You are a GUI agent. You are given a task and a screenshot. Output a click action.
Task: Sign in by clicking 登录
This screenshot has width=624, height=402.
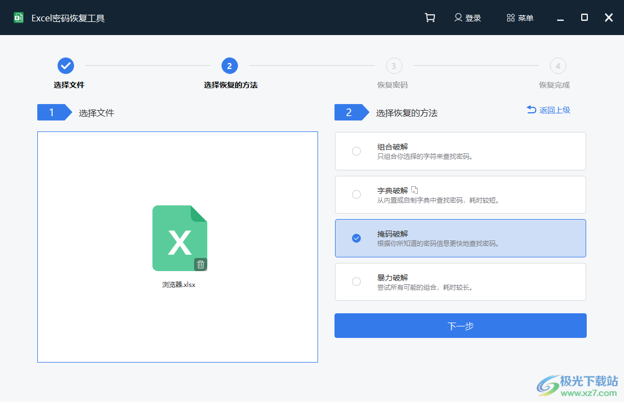pyautogui.click(x=472, y=17)
